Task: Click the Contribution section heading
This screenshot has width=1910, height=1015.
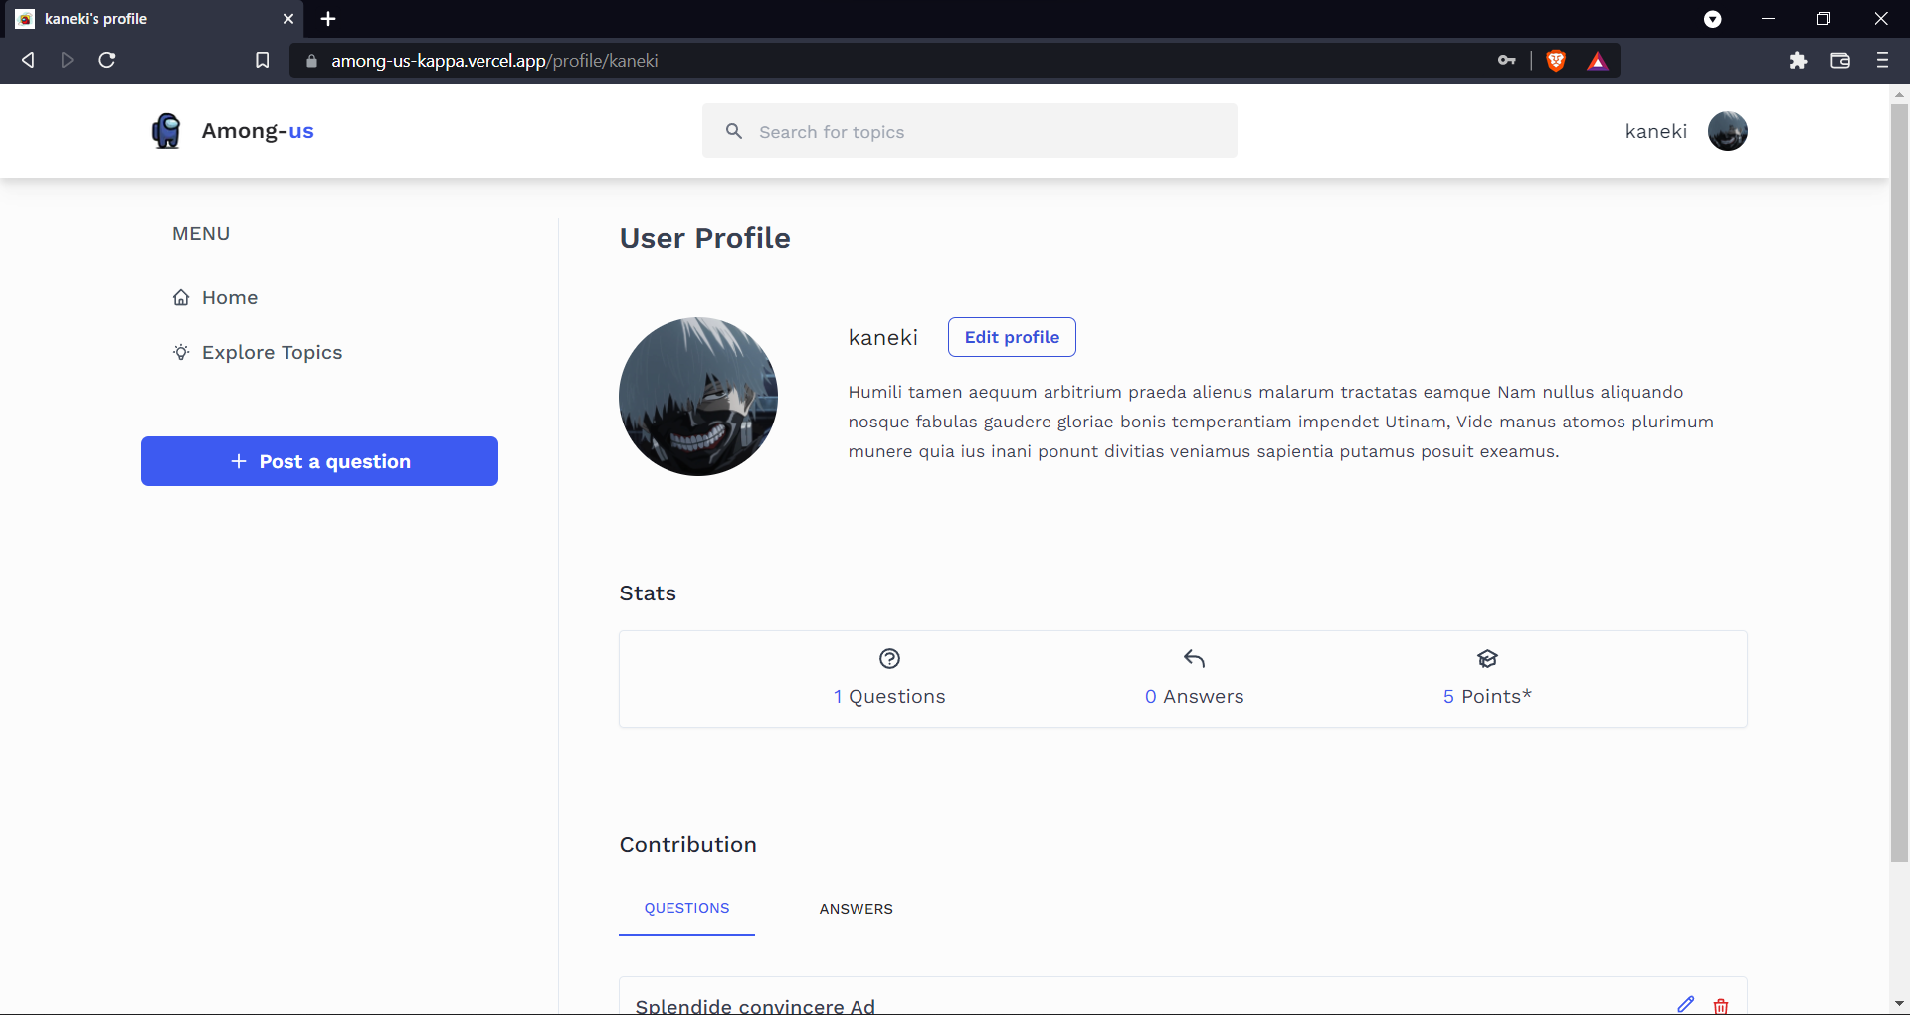Action: point(688,844)
